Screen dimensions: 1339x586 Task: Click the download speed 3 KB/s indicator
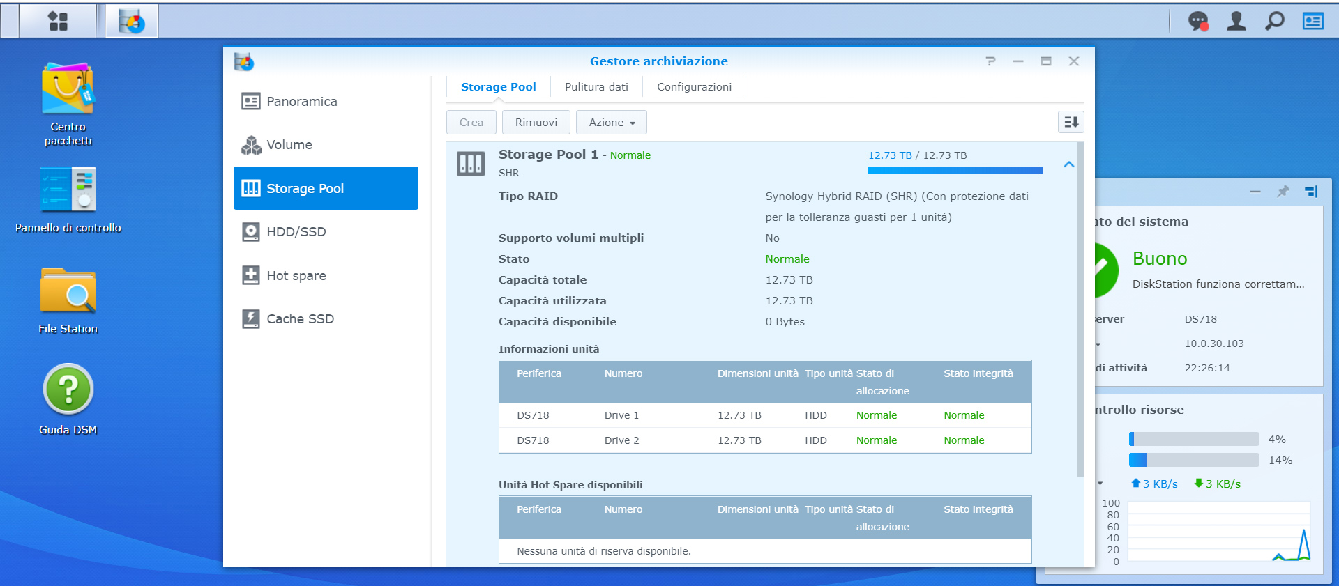click(x=1218, y=484)
